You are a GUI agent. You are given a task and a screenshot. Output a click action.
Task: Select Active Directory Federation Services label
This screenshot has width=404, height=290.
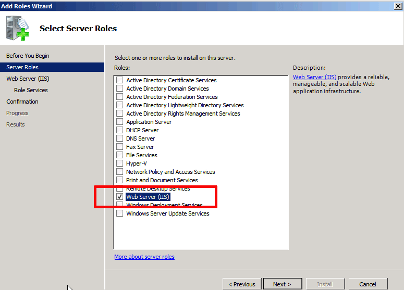[x=172, y=97]
